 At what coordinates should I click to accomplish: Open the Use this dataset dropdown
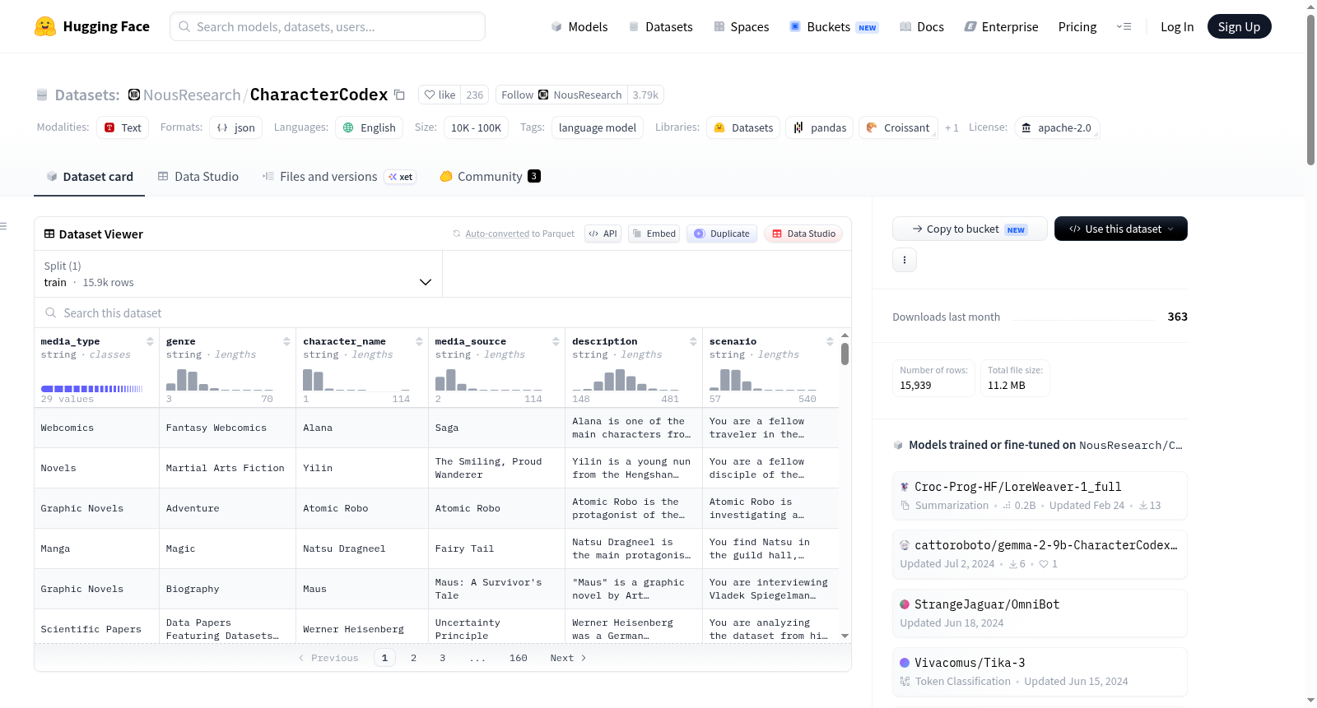pyautogui.click(x=1121, y=229)
